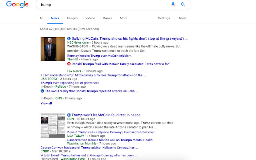Click NBCNews.com source label
The height and width of the screenshot is (160, 256).
(78, 42)
